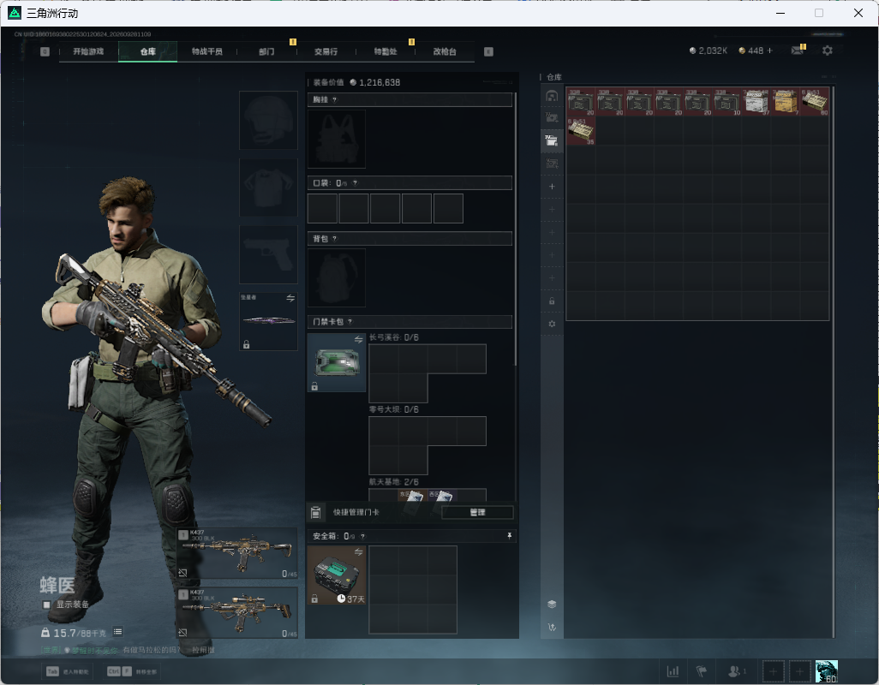Click the plus next to 448 currency
Screen dimensions: 879x685
pyautogui.click(x=769, y=51)
